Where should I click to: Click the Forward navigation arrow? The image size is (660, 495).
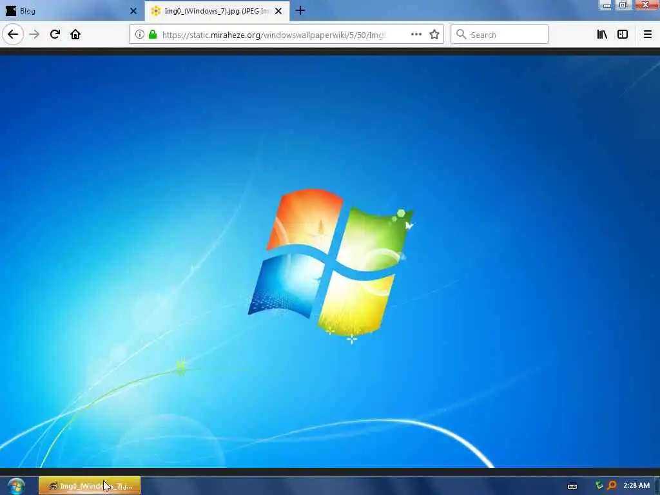point(34,34)
